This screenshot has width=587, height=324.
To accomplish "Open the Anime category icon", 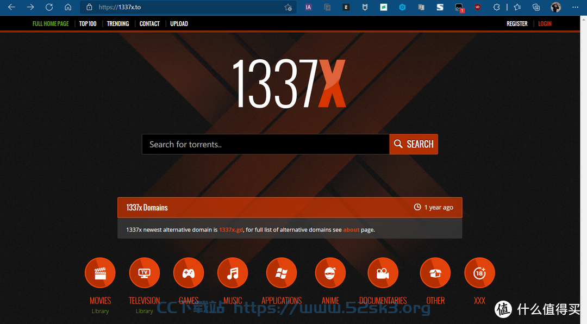I will [330, 273].
